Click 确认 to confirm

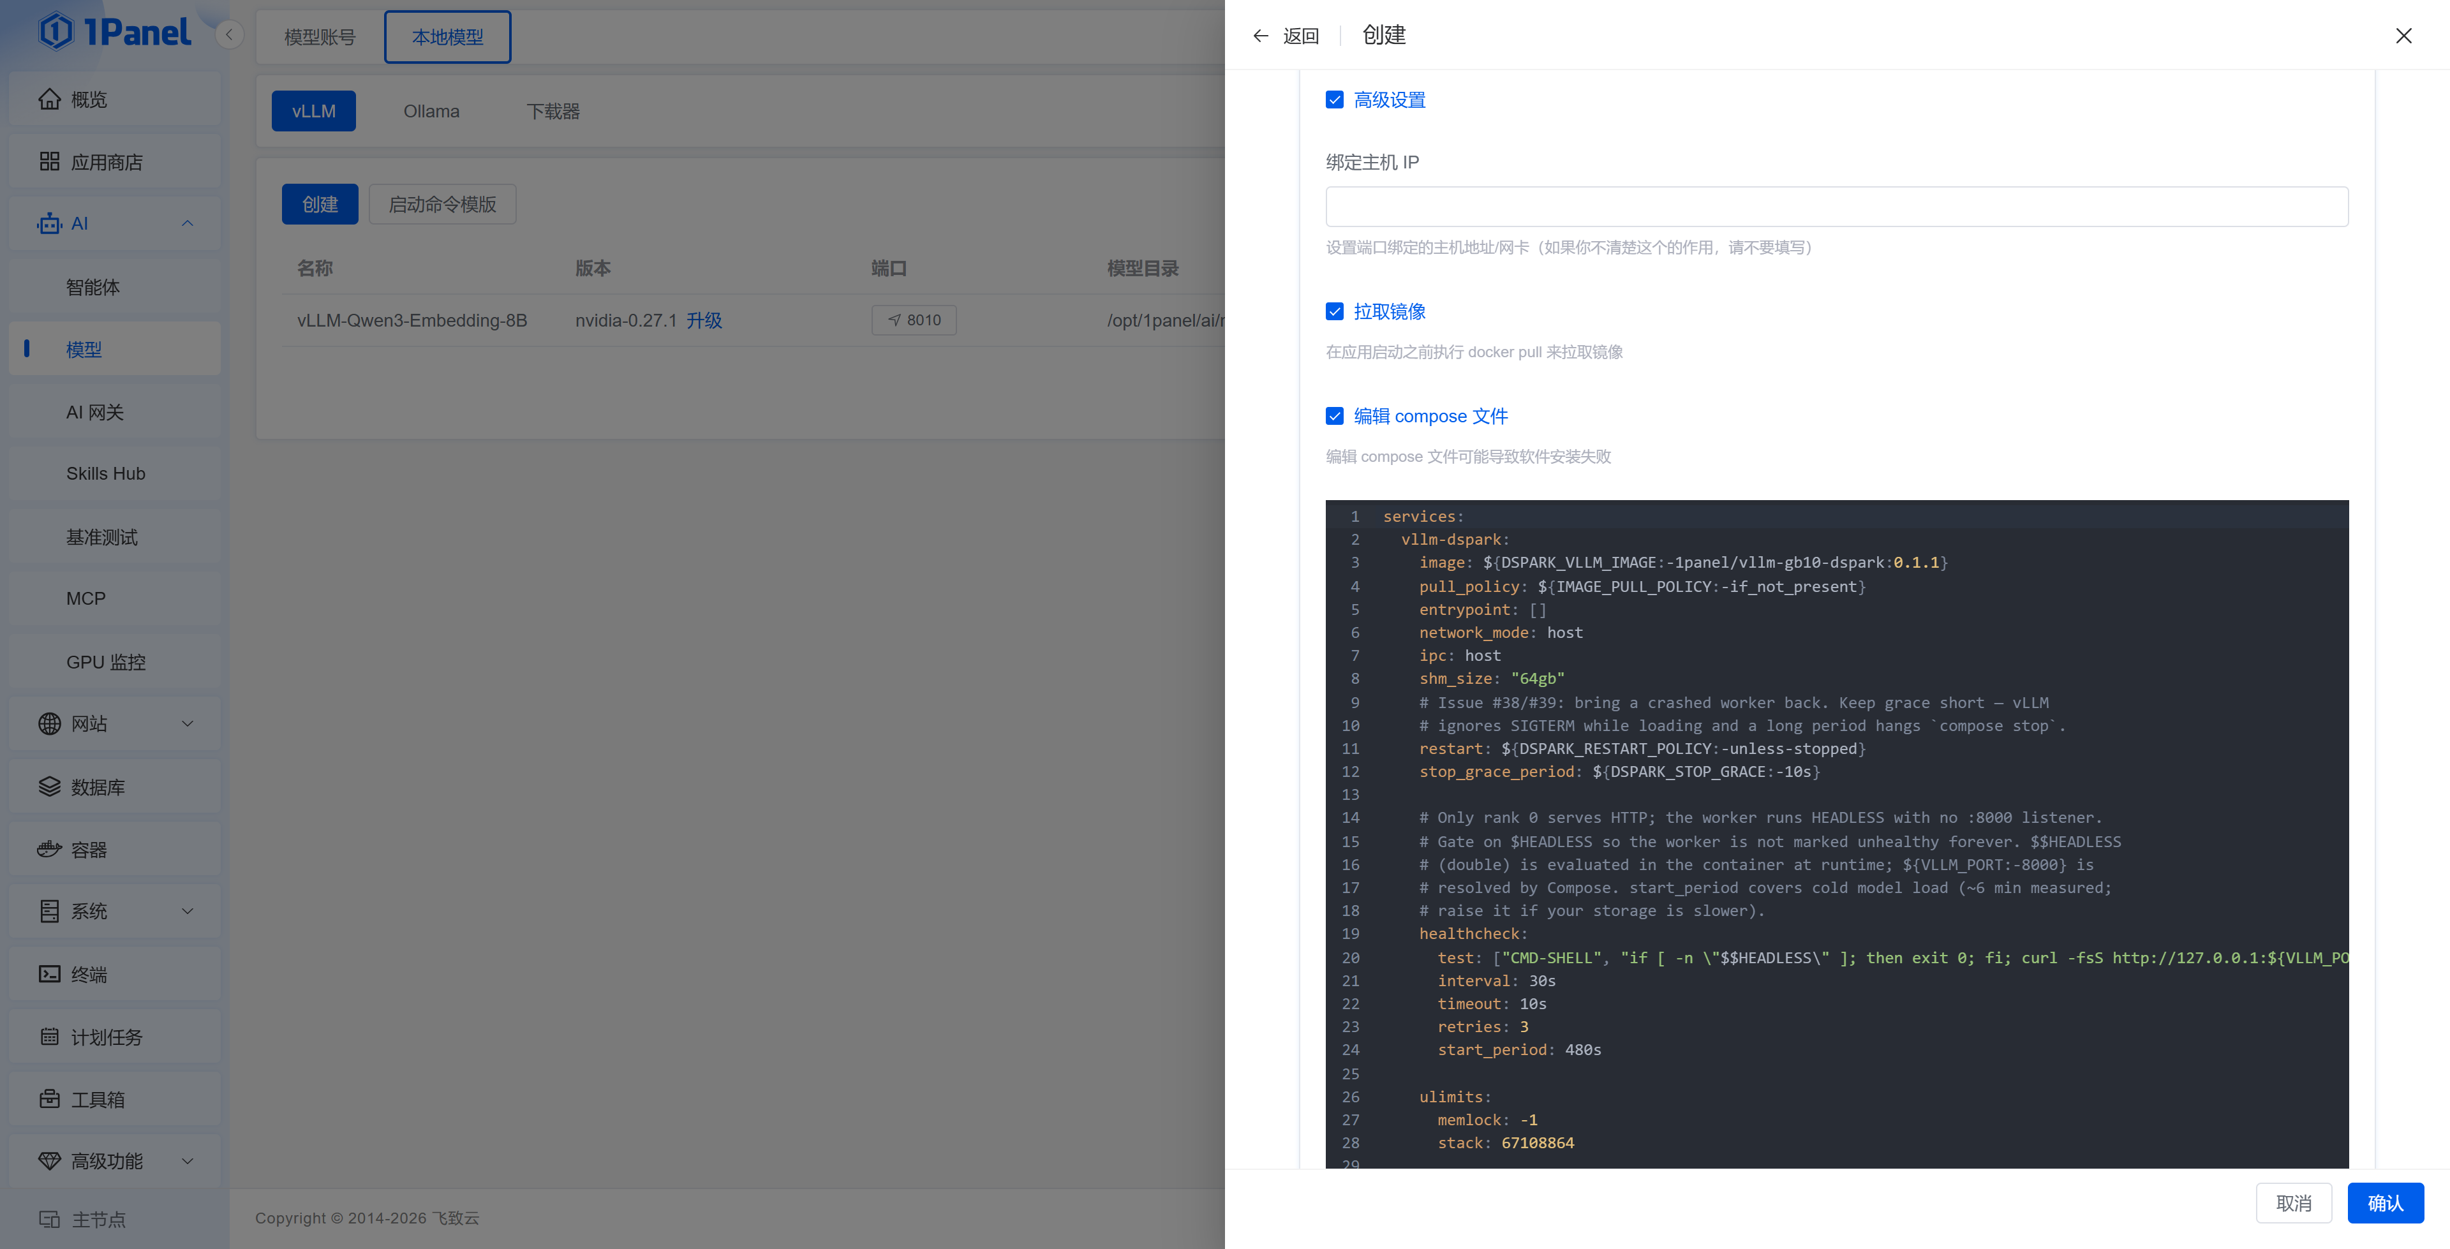(2386, 1203)
